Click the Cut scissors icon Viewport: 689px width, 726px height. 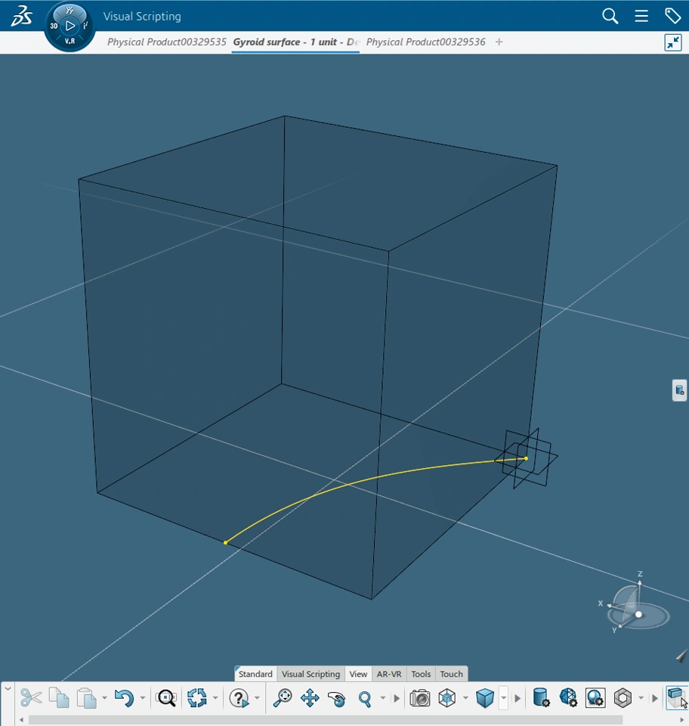[31, 698]
